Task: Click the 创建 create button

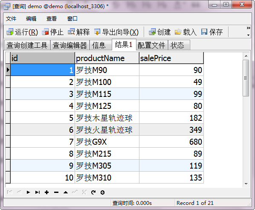Action: [x=160, y=32]
